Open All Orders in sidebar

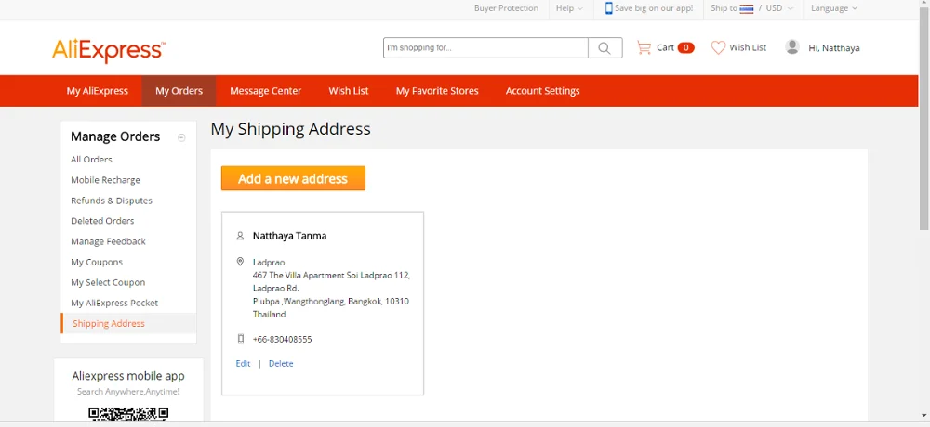click(x=91, y=160)
